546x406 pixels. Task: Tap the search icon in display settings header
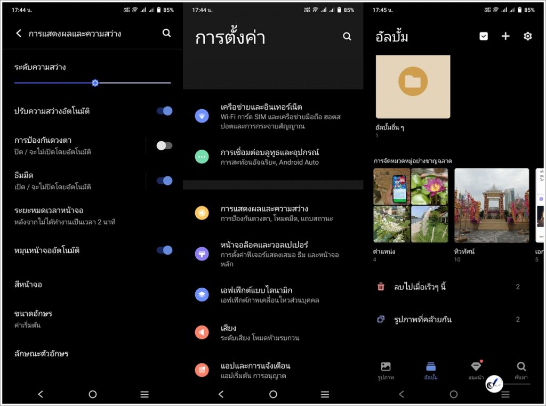[166, 33]
